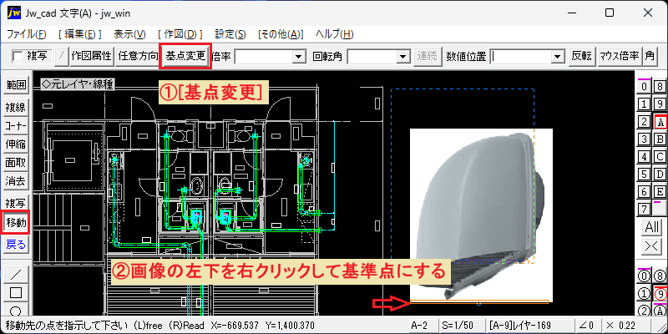Select the 伸縮 stretch tool
This screenshot has width=668, height=334.
point(16,144)
